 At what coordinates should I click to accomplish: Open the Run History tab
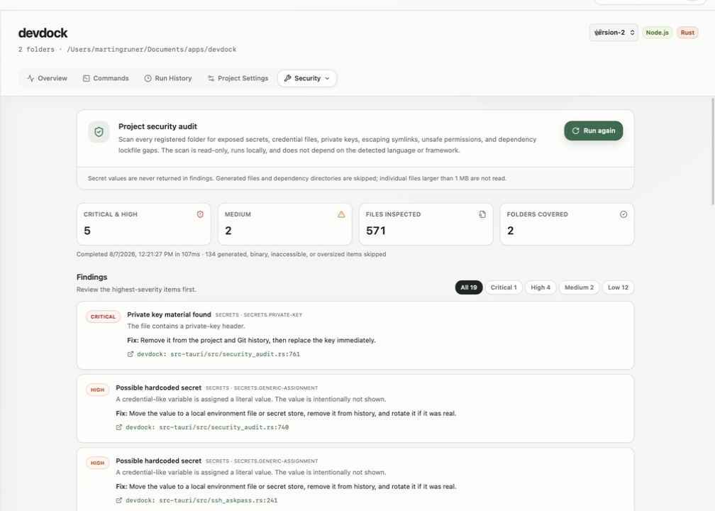[x=168, y=79]
